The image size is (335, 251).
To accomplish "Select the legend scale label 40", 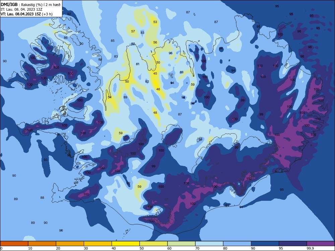I will click(114, 248).
